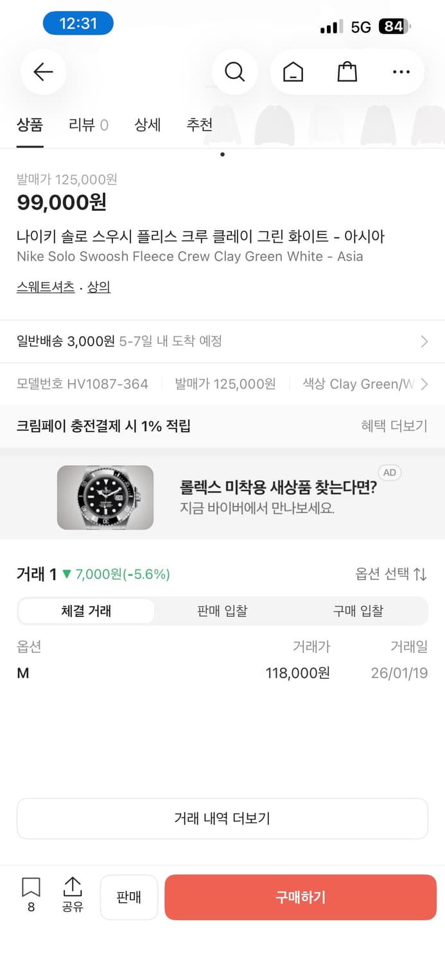This screenshot has height=964, width=445.
Task: Open the search icon
Action: point(234,71)
